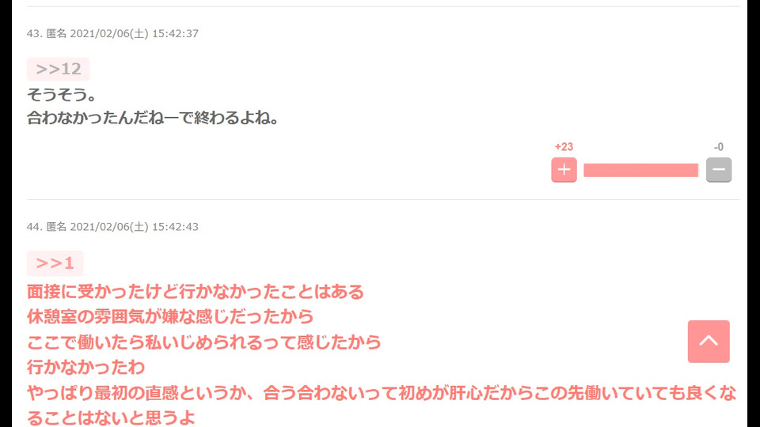This screenshot has height=427, width=760.
Task: Click the scroll-to-top arrow button
Action: [x=708, y=342]
